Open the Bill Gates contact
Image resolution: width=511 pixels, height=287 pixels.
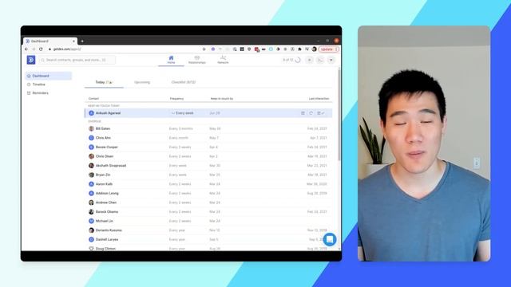click(x=103, y=128)
